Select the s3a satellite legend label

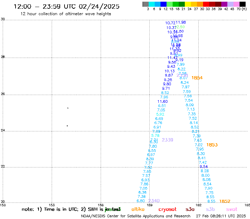click(x=190, y=209)
